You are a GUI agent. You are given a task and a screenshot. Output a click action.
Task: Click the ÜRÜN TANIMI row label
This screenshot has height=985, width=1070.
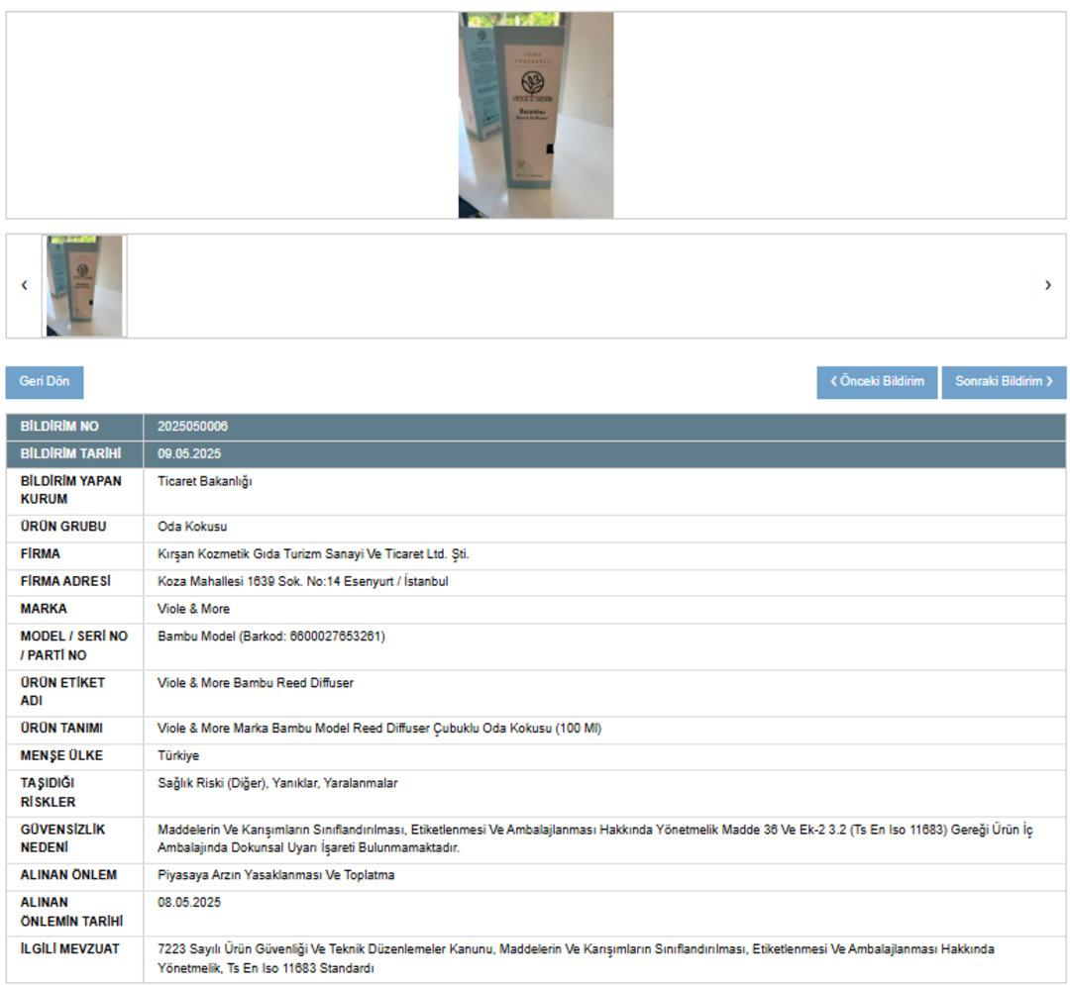point(61,729)
